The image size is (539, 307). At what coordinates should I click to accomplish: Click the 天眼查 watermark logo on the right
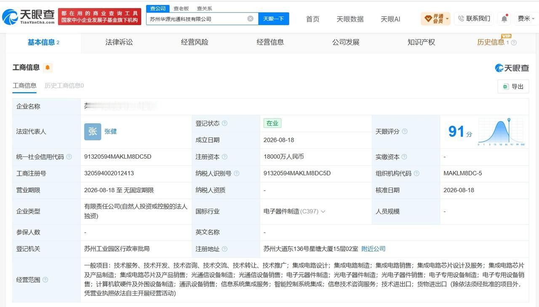pyautogui.click(x=512, y=68)
